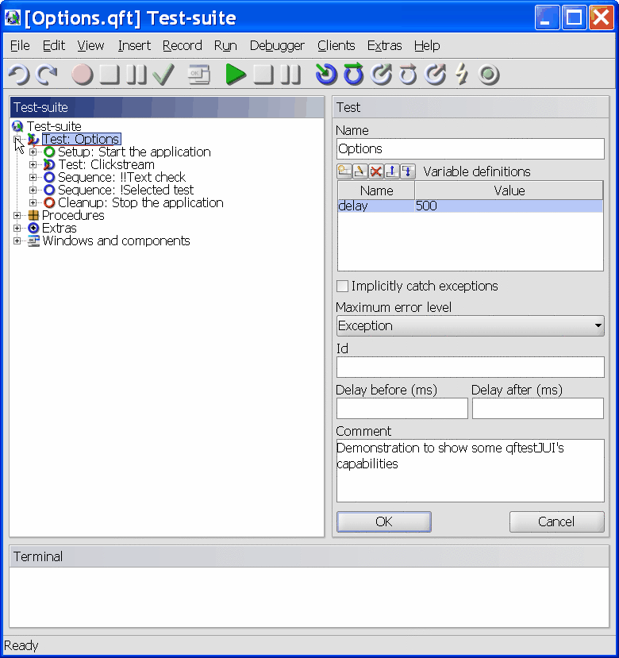Viewport: 619px width, 658px height.
Task: Click the OK-window component recording icon
Action: pos(199,75)
